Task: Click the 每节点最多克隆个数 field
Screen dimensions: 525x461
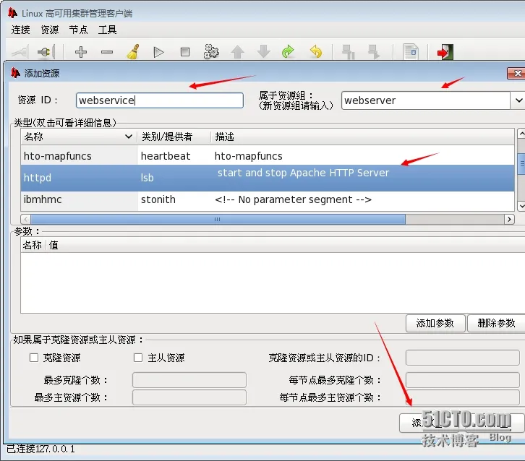Action: [x=462, y=380]
